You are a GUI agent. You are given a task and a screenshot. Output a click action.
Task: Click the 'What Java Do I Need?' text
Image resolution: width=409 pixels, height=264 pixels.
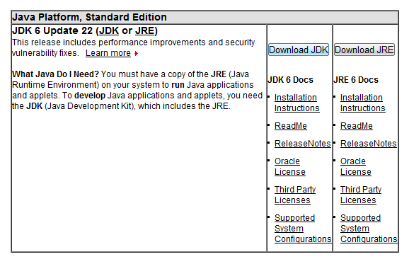55,74
